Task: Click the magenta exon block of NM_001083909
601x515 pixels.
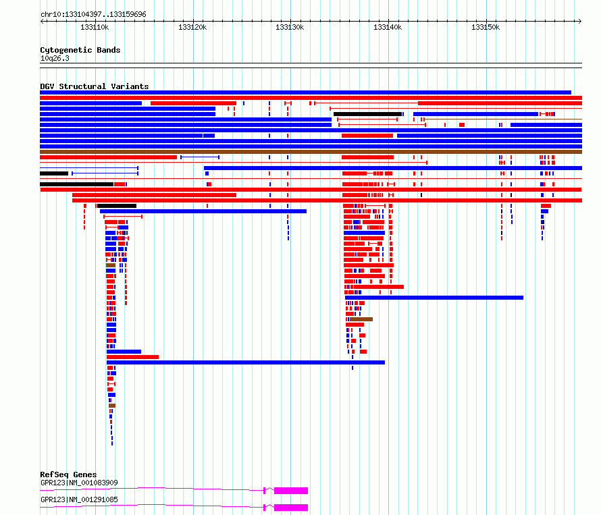Action: click(291, 491)
